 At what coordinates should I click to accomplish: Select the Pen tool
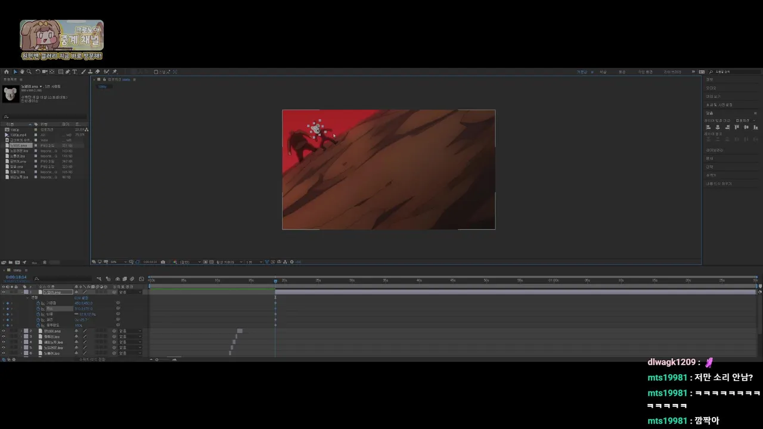pos(68,71)
